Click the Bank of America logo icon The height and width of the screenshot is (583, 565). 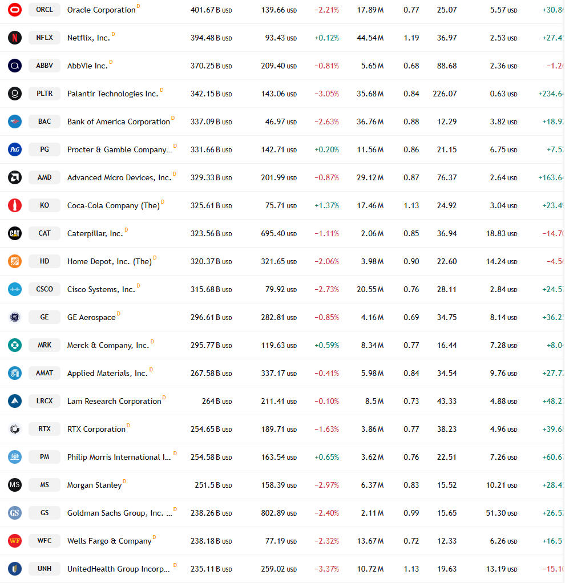point(15,121)
